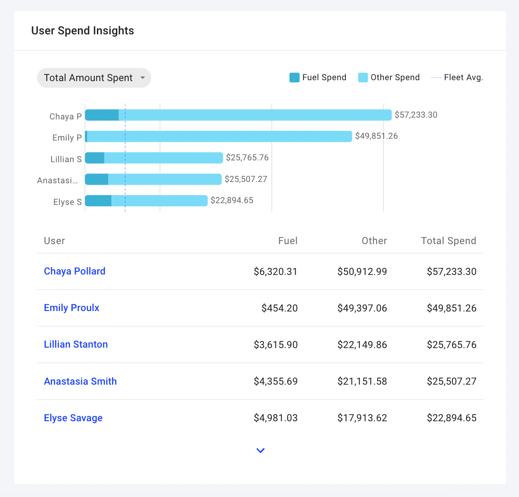
Task: Click the Fuel Spend legend swatch
Action: pos(294,78)
